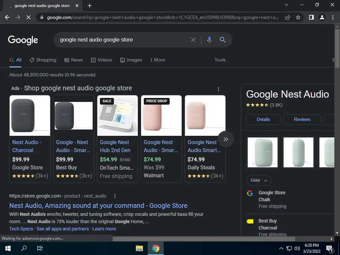The height and width of the screenshot is (255, 340).
Task: Clear the search query text
Action: [193, 40]
